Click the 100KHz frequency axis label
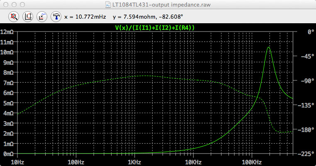316x166 pixels. click(x=252, y=162)
